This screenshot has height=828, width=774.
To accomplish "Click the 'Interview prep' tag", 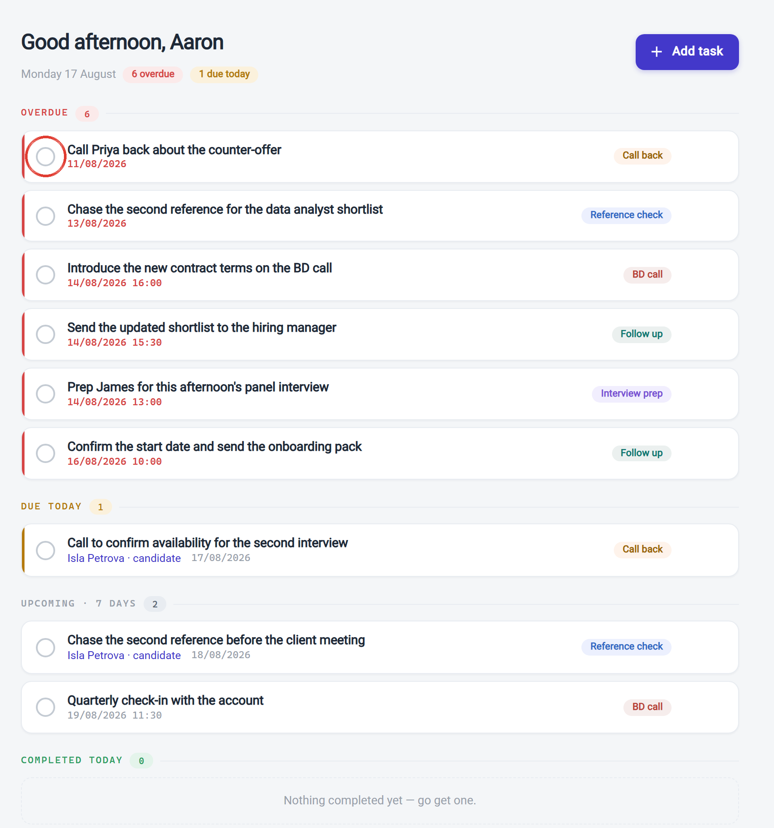I will click(631, 393).
